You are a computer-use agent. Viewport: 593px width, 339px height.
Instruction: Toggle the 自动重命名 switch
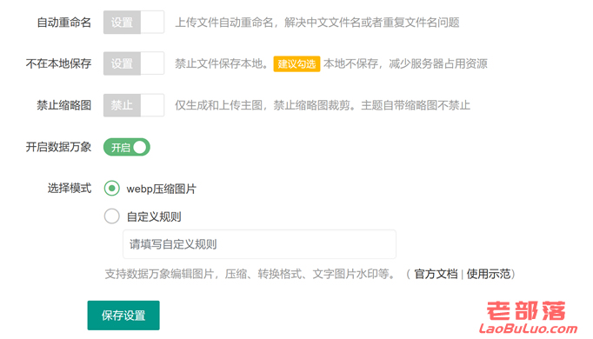134,23
